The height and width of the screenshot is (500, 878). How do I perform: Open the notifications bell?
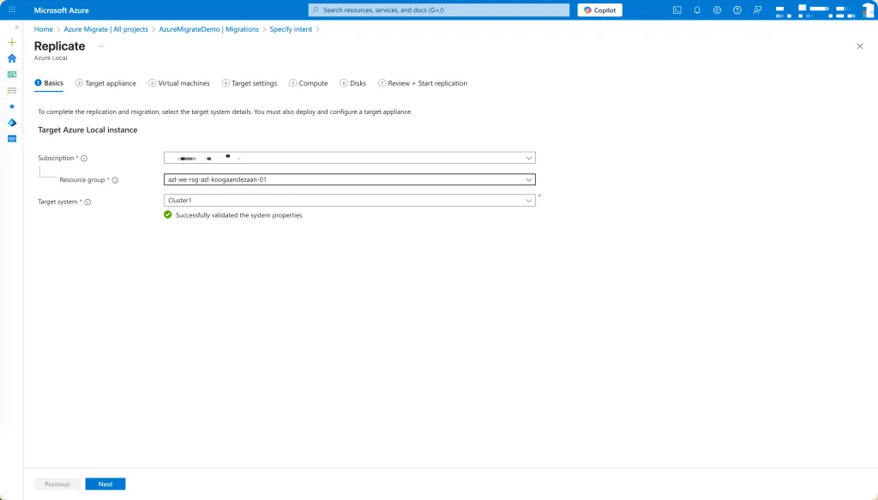[697, 10]
